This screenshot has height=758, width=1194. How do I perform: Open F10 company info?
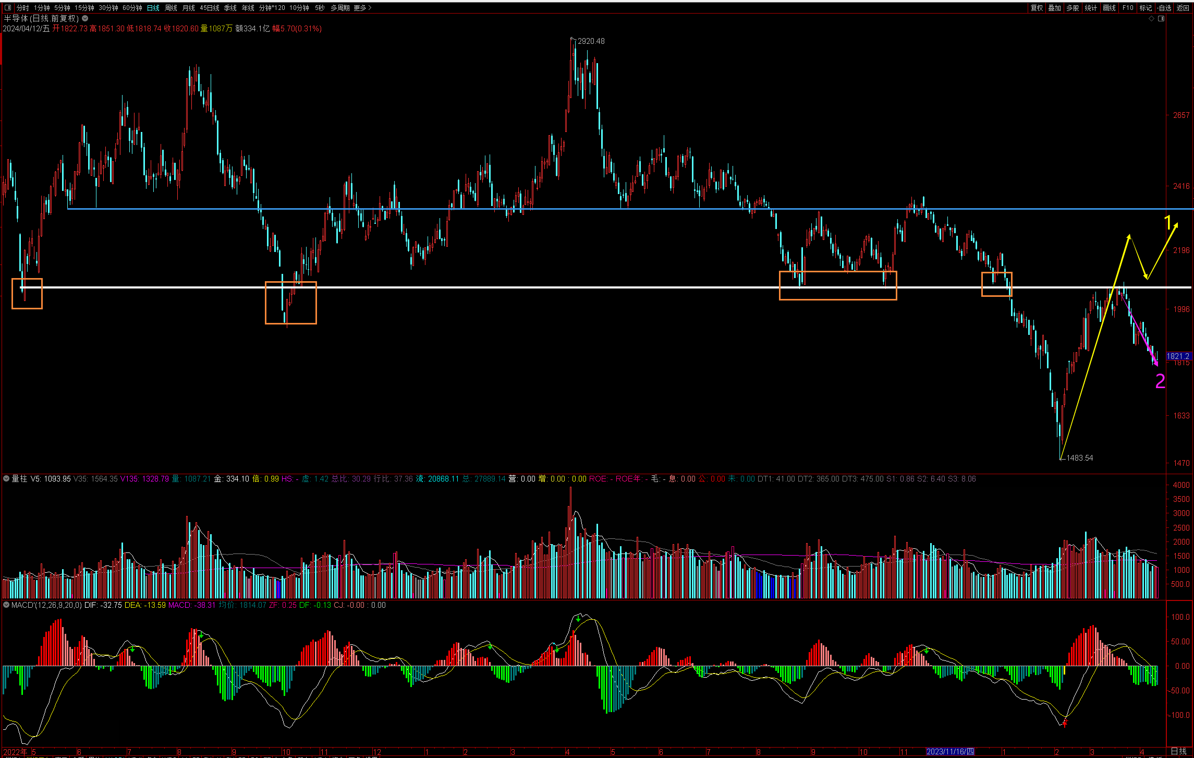tap(1128, 8)
